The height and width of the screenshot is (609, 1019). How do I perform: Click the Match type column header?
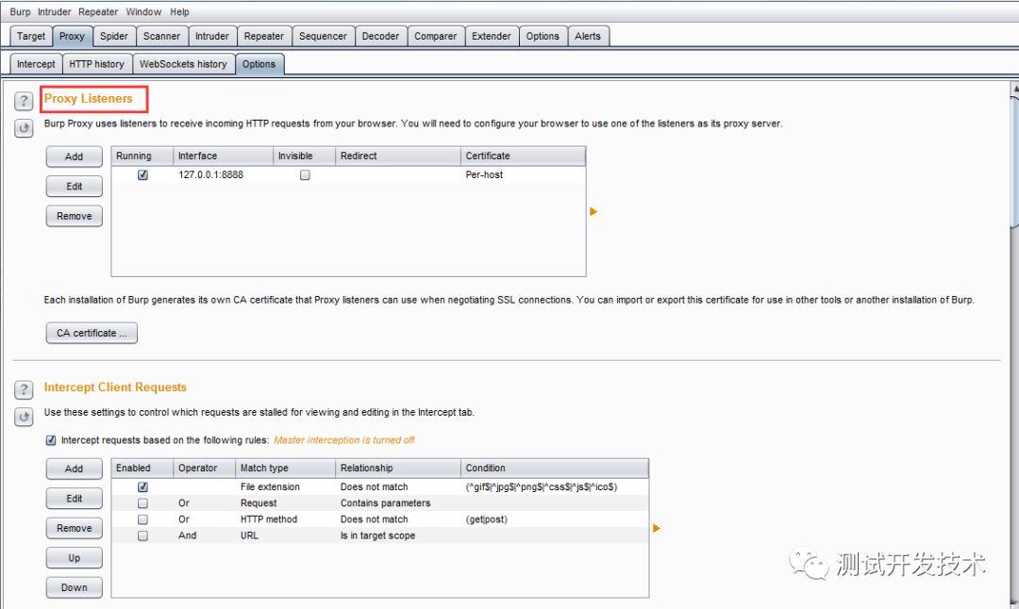click(x=285, y=469)
